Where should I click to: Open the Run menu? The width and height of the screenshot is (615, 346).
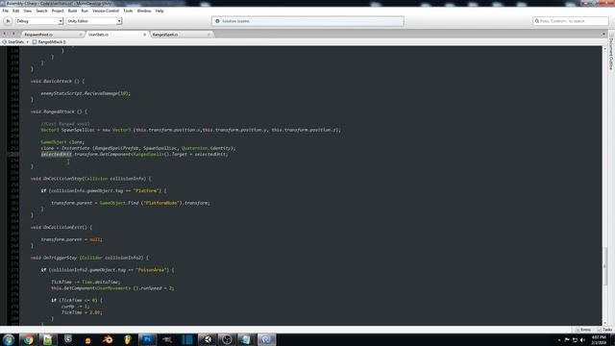[85, 11]
